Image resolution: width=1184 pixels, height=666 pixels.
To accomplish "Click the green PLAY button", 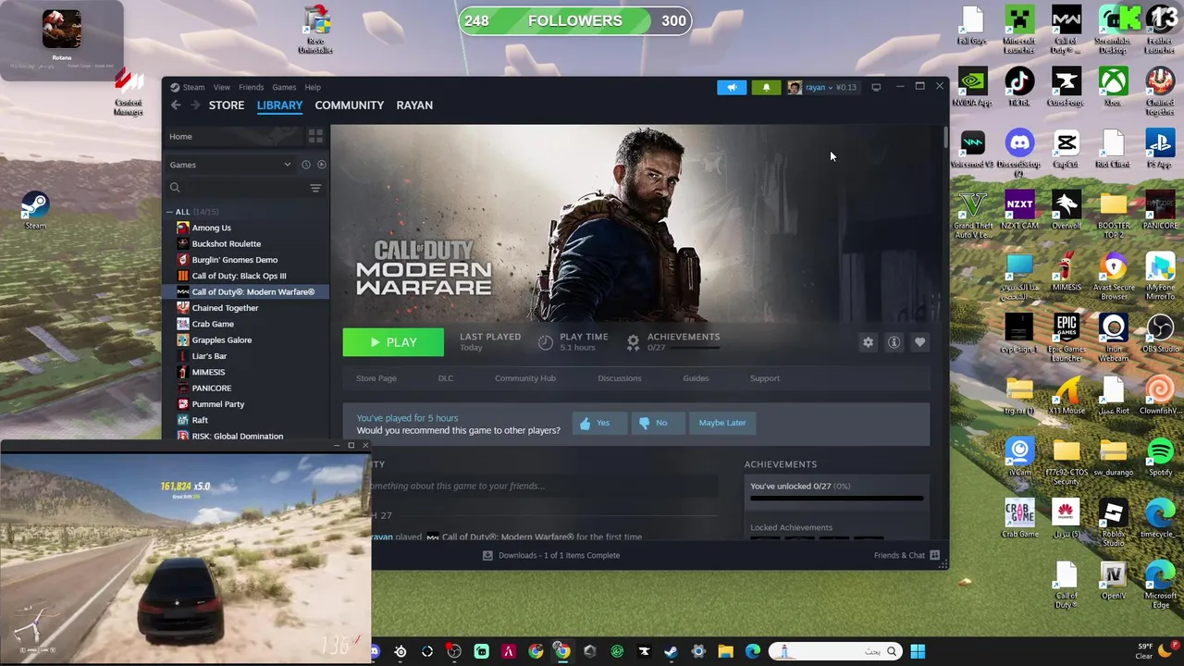I will (x=393, y=342).
